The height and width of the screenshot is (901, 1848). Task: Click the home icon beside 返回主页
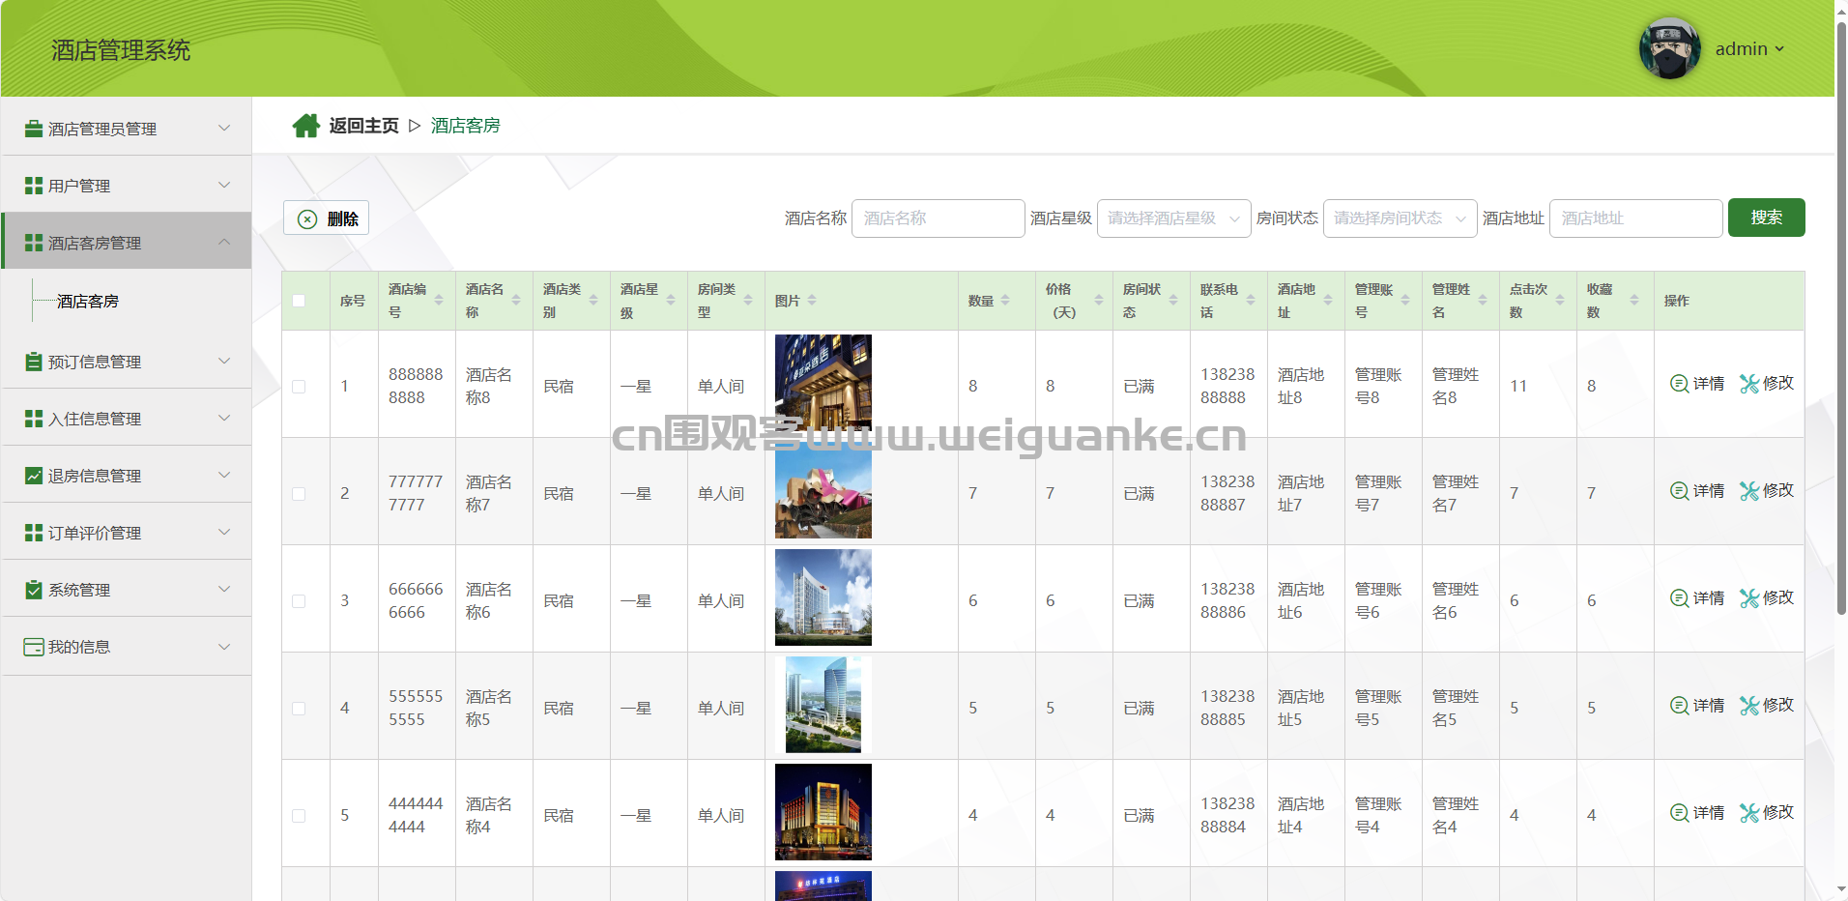pyautogui.click(x=306, y=126)
